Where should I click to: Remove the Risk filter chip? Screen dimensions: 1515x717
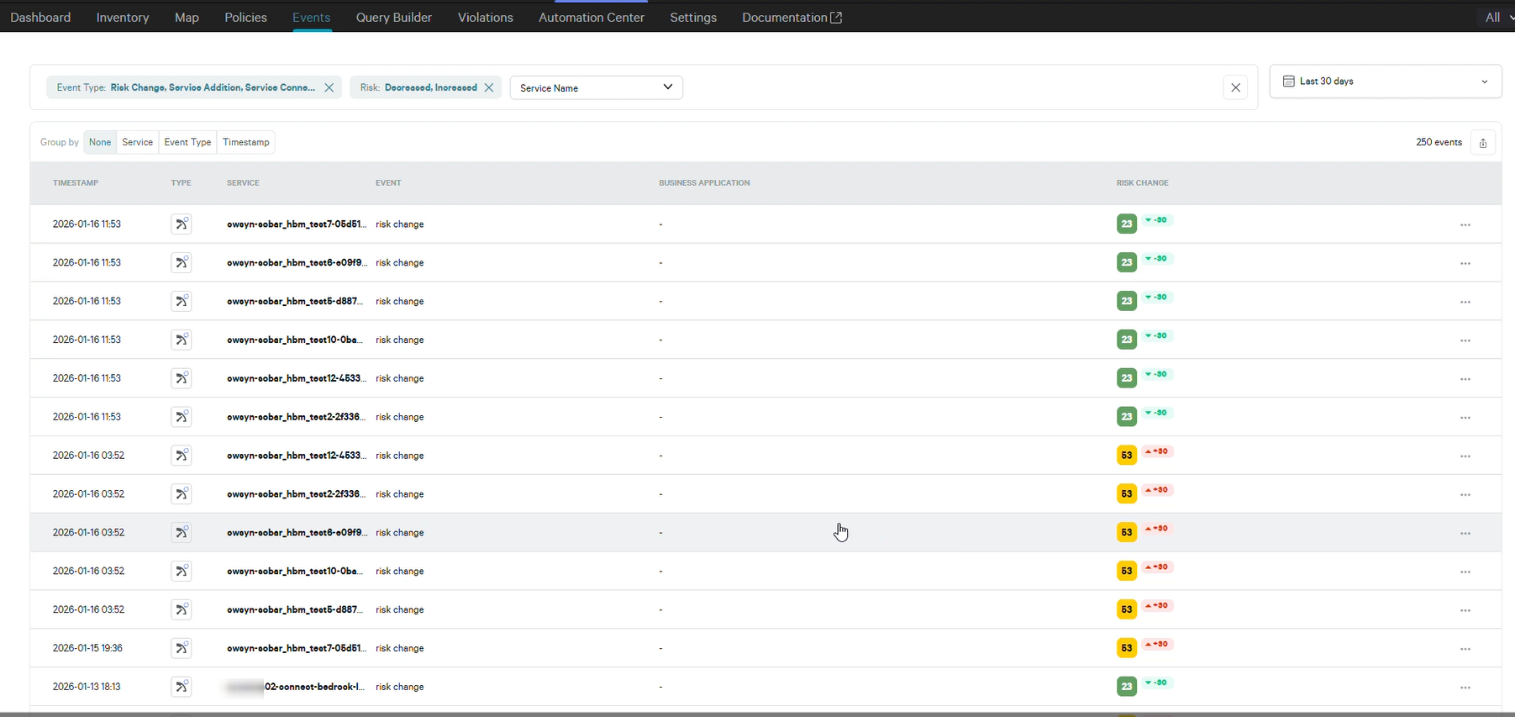488,87
